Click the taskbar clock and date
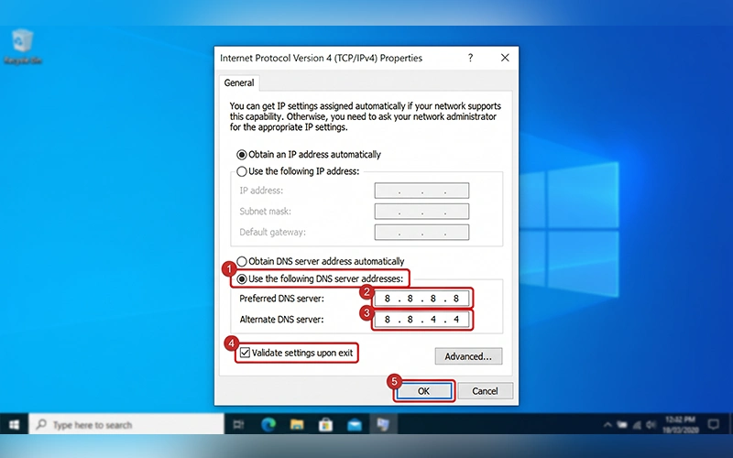Viewport: 733px width, 458px height. point(680,424)
